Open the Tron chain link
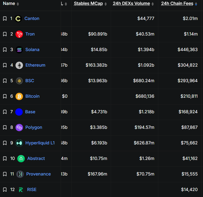Image resolution: width=203 pixels, height=197 pixels. coord(30,34)
